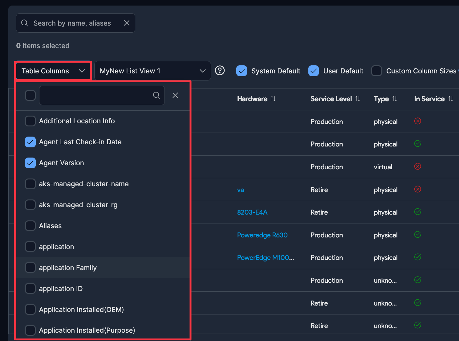Choose application Family from column list
This screenshot has height=341, width=459.
[30, 268]
